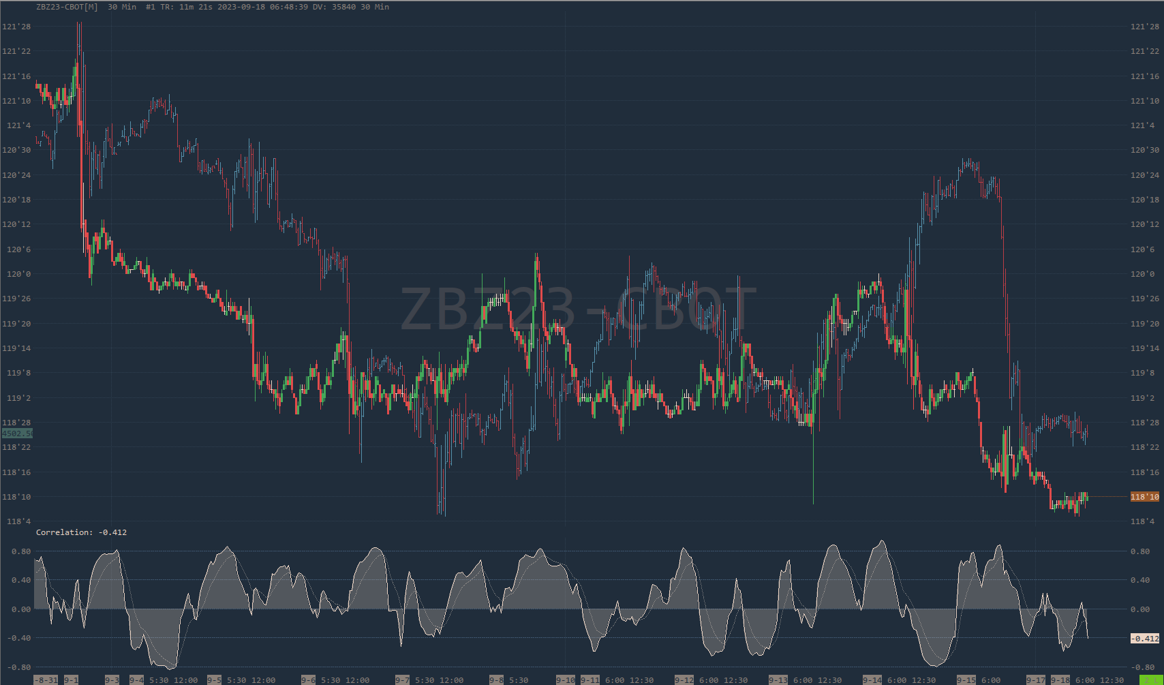The height and width of the screenshot is (685, 1164).
Task: Click 119'14 on the right price scale
Action: click(x=1145, y=348)
